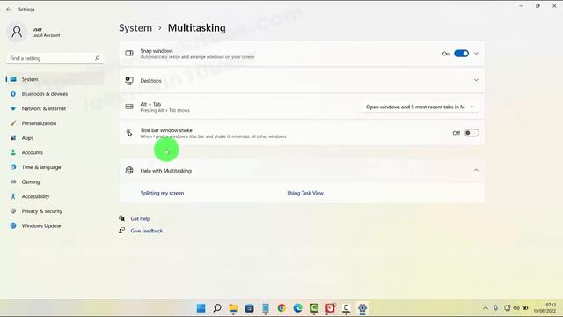Go to Accounts settings category
The width and height of the screenshot is (563, 317).
coord(55,152)
